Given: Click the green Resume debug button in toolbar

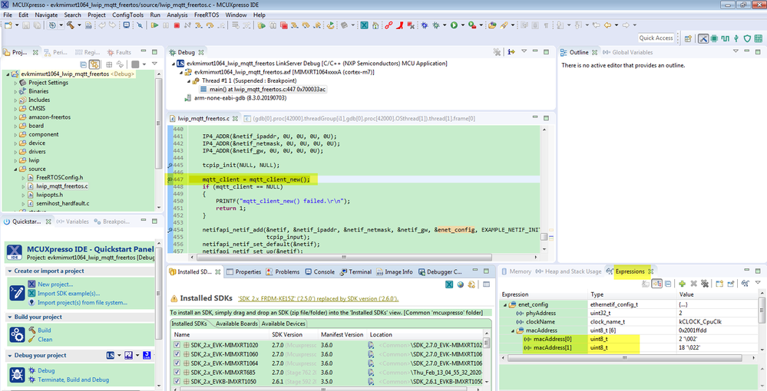Looking at the screenshot, I should click(154, 25).
